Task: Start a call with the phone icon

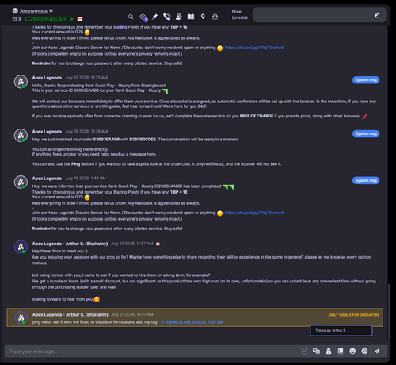Action: [167, 17]
